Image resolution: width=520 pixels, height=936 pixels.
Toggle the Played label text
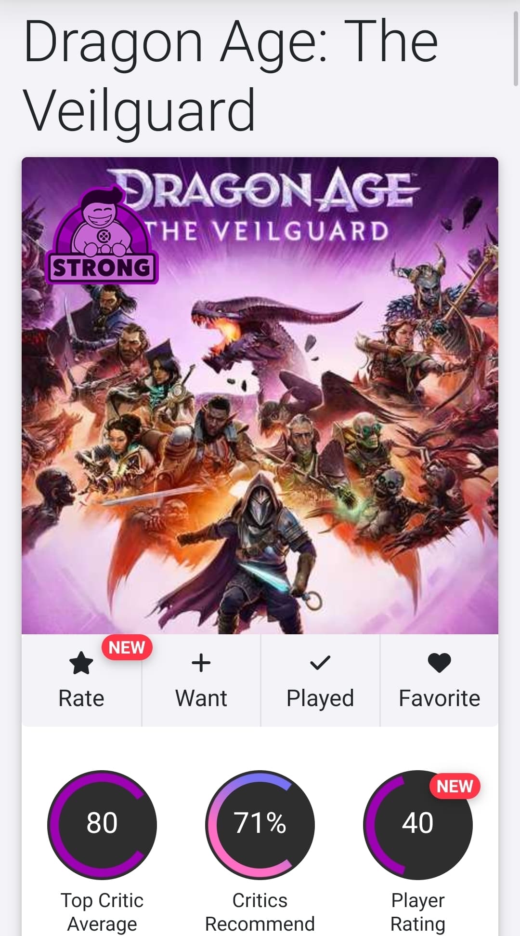tap(320, 698)
